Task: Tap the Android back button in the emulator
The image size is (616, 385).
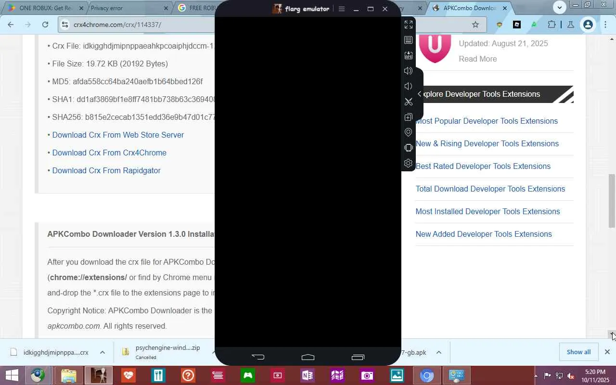Action: tap(258, 357)
